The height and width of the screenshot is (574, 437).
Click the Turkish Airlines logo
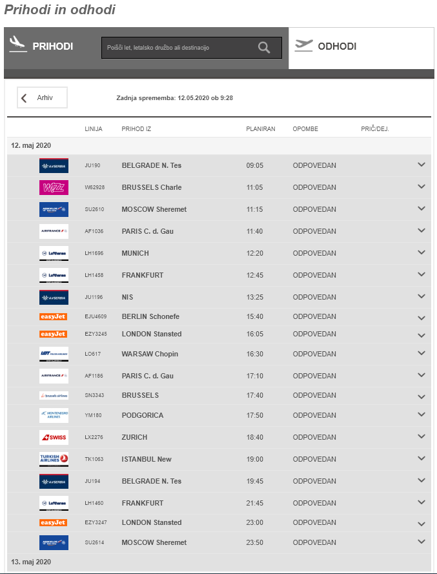(54, 459)
